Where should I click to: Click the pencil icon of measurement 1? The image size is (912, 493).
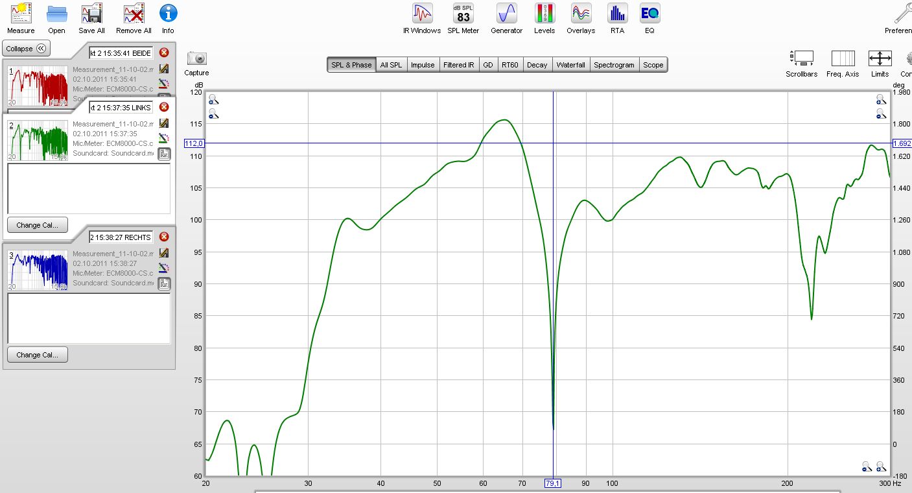point(164,69)
